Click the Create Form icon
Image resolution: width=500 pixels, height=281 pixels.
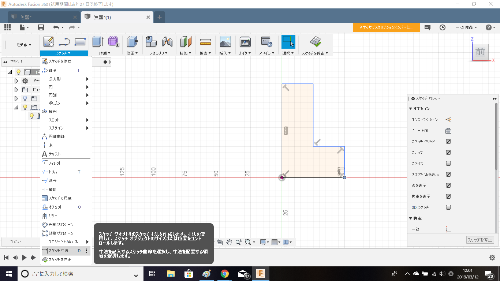pyautogui.click(x=114, y=42)
